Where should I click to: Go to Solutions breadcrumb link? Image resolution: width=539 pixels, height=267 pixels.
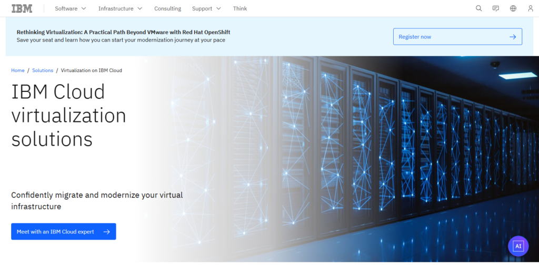(43, 70)
